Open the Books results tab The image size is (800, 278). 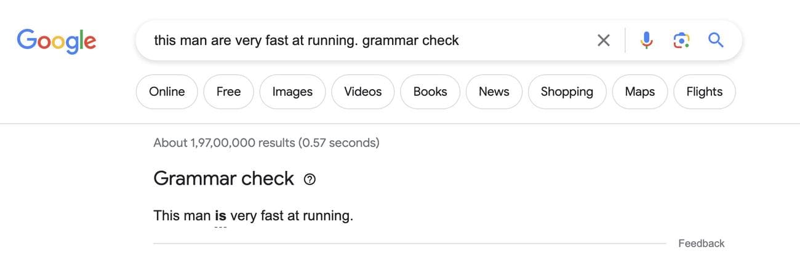(x=430, y=92)
